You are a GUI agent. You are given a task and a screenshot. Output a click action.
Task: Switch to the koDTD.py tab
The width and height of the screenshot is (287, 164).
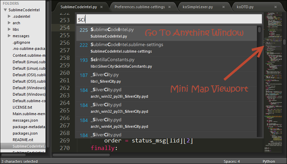tap(245, 7)
